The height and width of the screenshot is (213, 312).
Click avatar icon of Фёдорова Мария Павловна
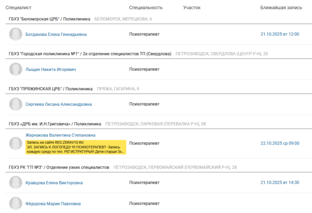(16, 203)
